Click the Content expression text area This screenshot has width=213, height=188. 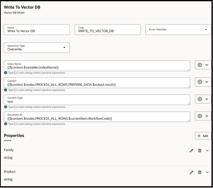click(x=96, y=84)
